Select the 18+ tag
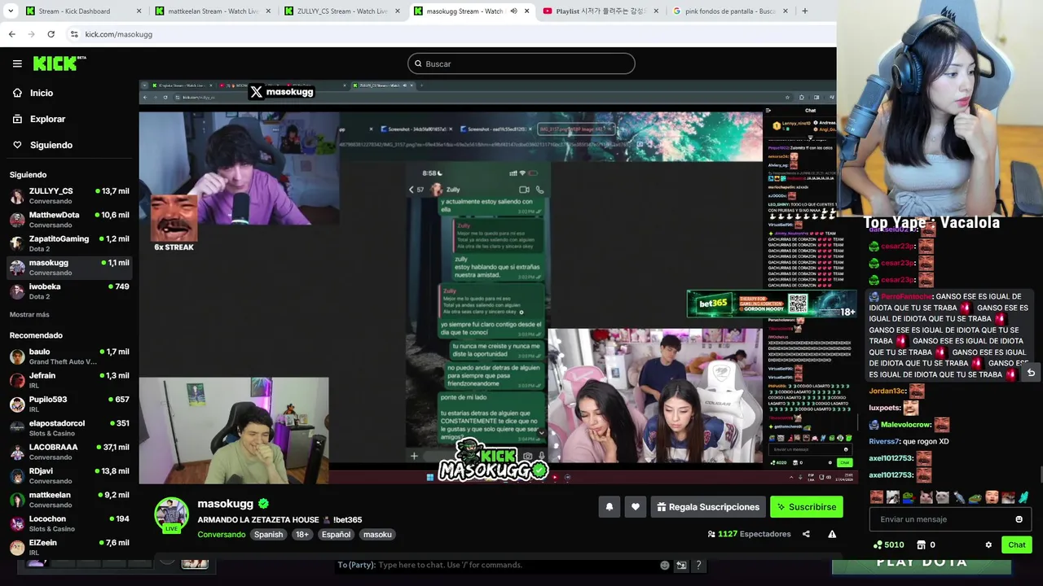Image resolution: width=1043 pixels, height=586 pixels. [x=302, y=535]
